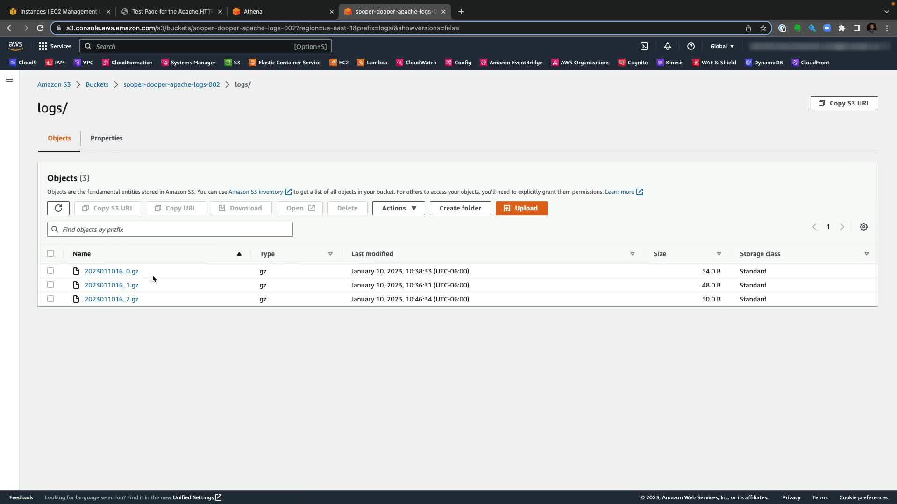The image size is (897, 504).
Task: Switch to the Properties tab
Action: coord(107,138)
